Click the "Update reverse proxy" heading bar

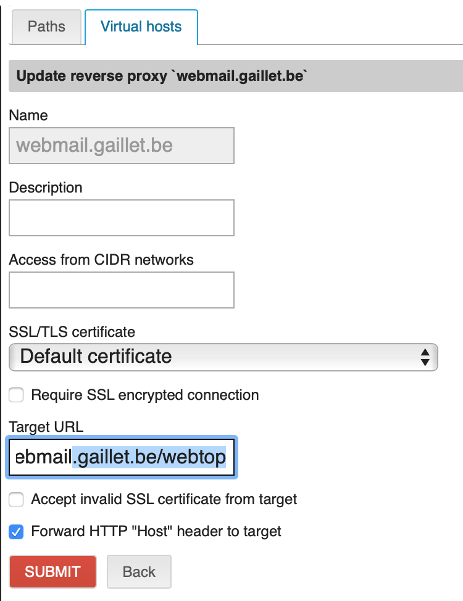click(x=235, y=76)
